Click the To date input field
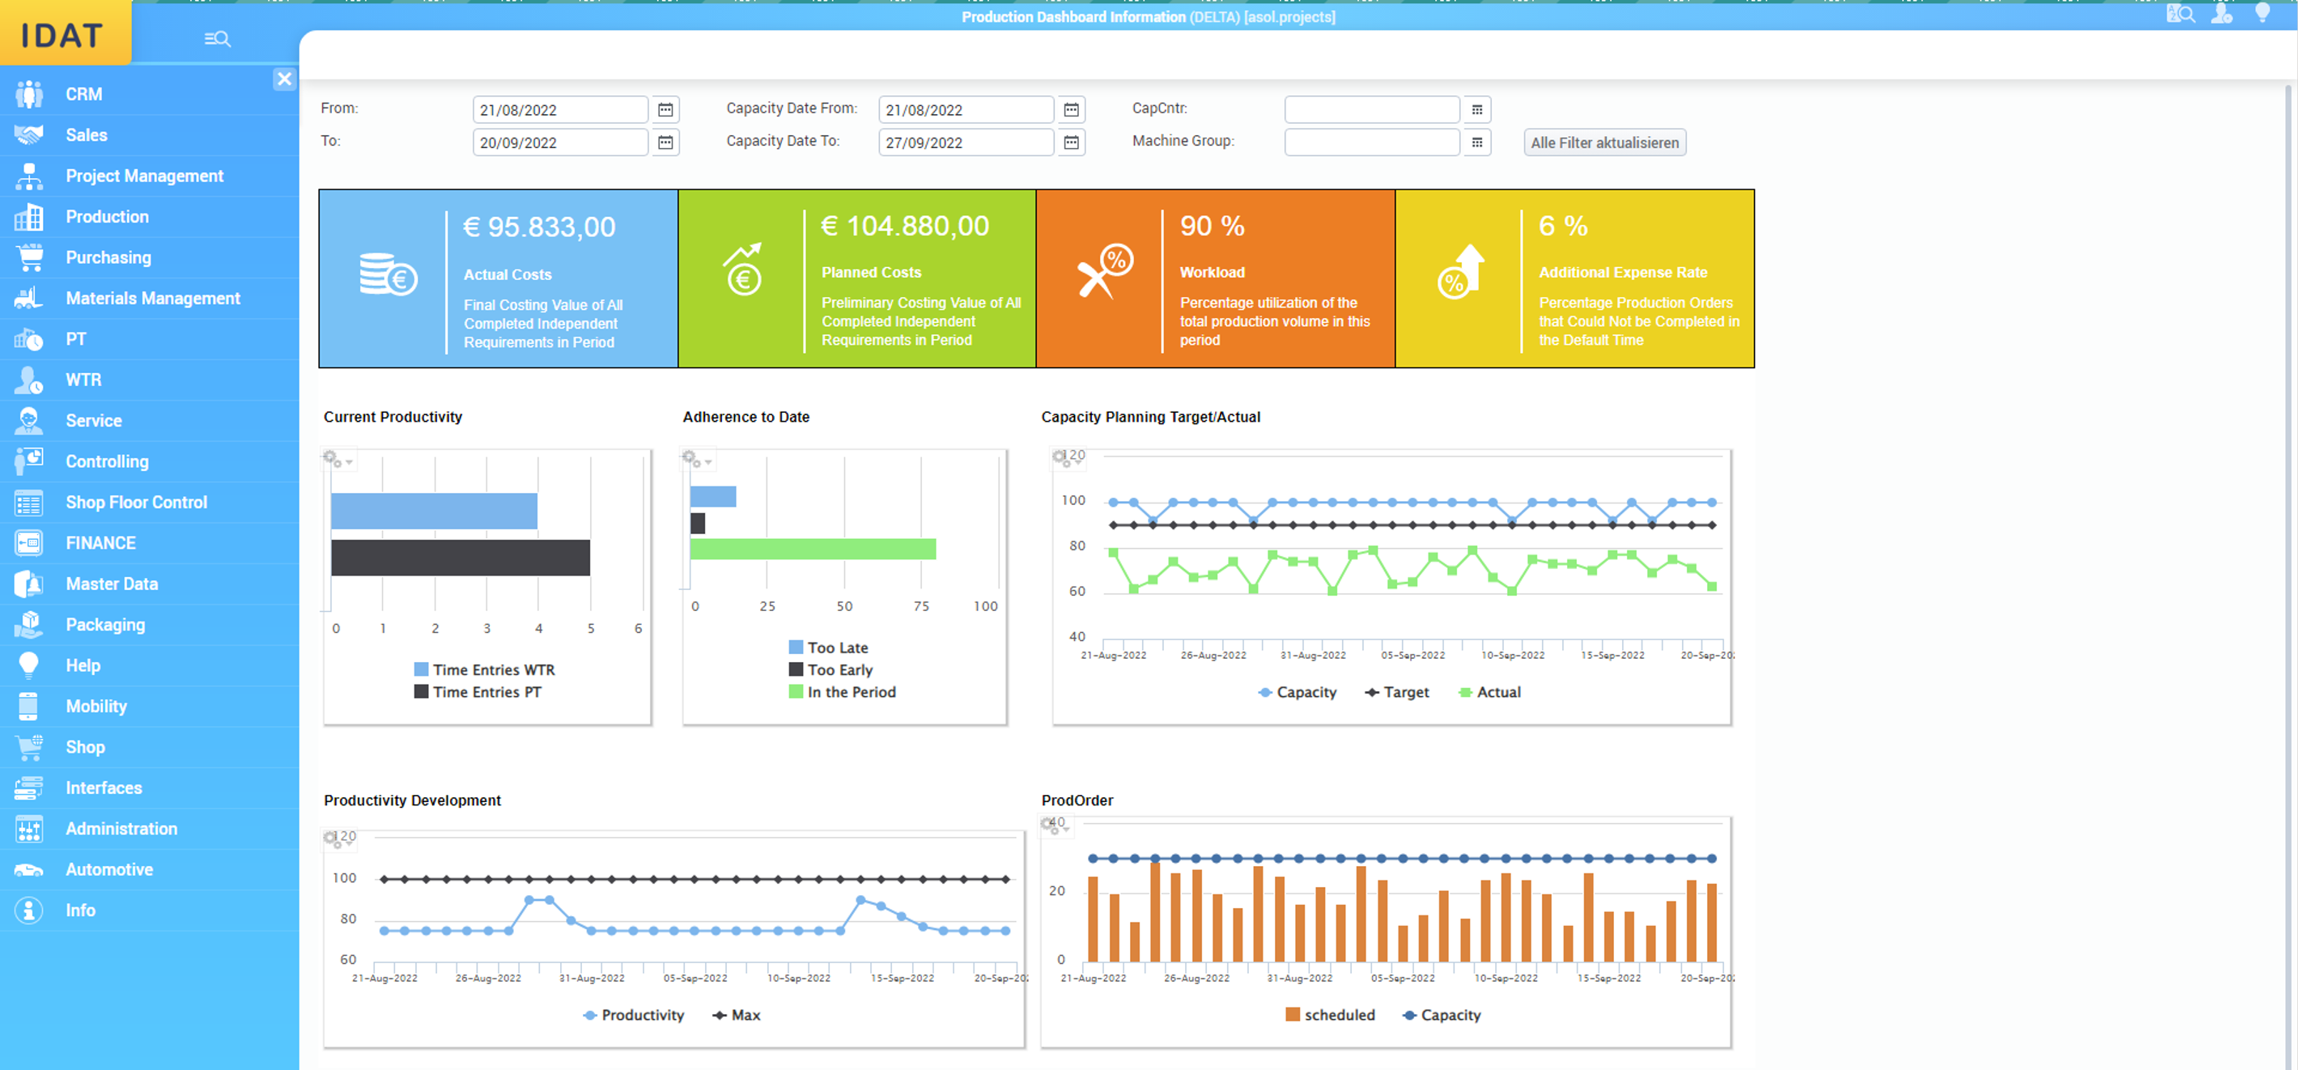Image resolution: width=2298 pixels, height=1070 pixels. coord(559,142)
